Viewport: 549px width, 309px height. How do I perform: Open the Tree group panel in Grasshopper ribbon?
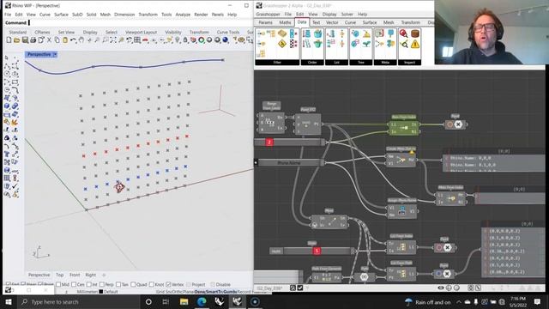[361, 63]
